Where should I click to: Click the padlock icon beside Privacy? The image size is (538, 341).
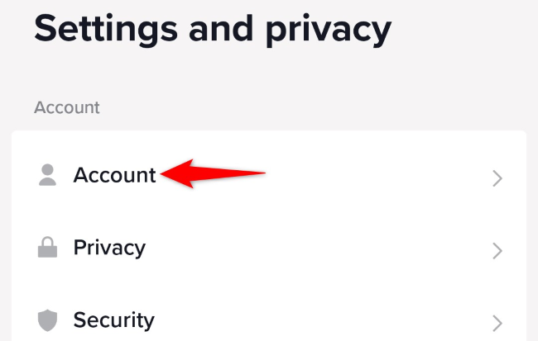(47, 248)
